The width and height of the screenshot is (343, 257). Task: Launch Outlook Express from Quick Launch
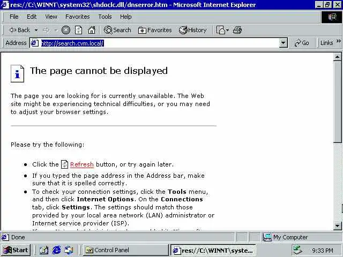point(69,250)
